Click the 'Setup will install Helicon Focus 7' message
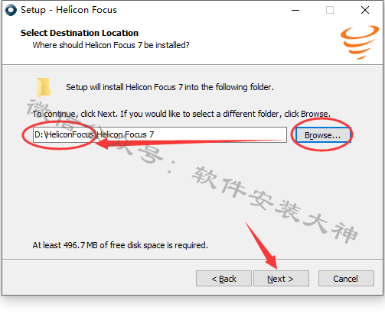385x320 pixels. 170,87
